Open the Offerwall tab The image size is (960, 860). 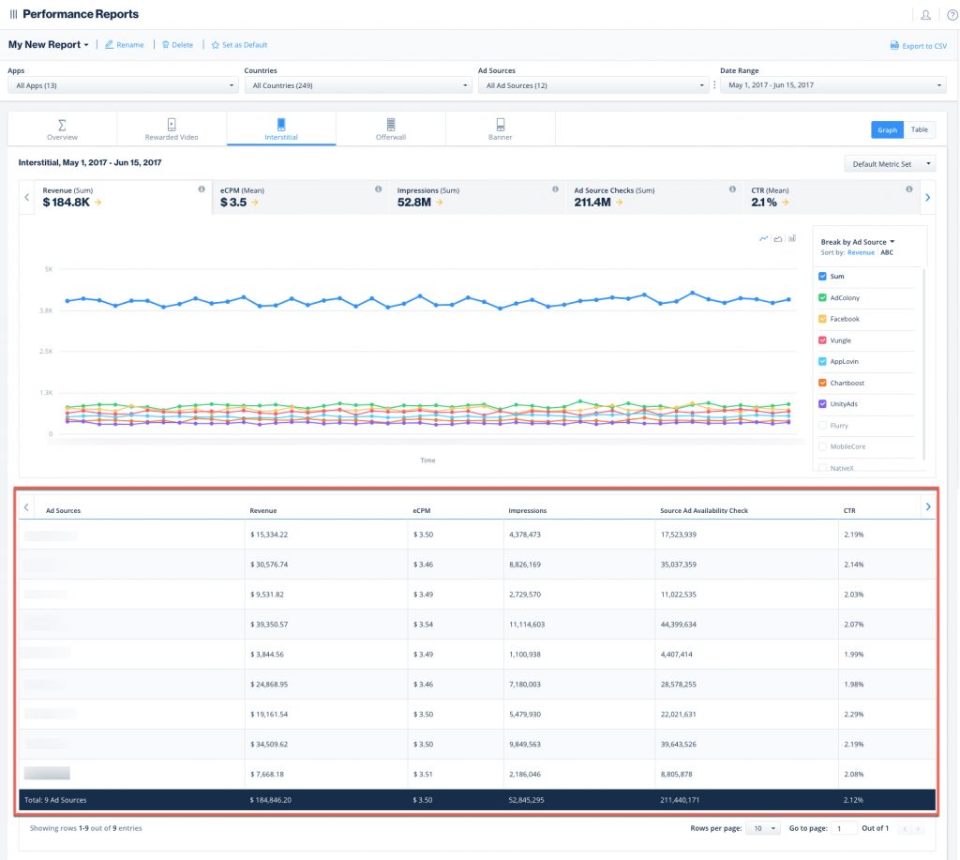[x=390, y=128]
